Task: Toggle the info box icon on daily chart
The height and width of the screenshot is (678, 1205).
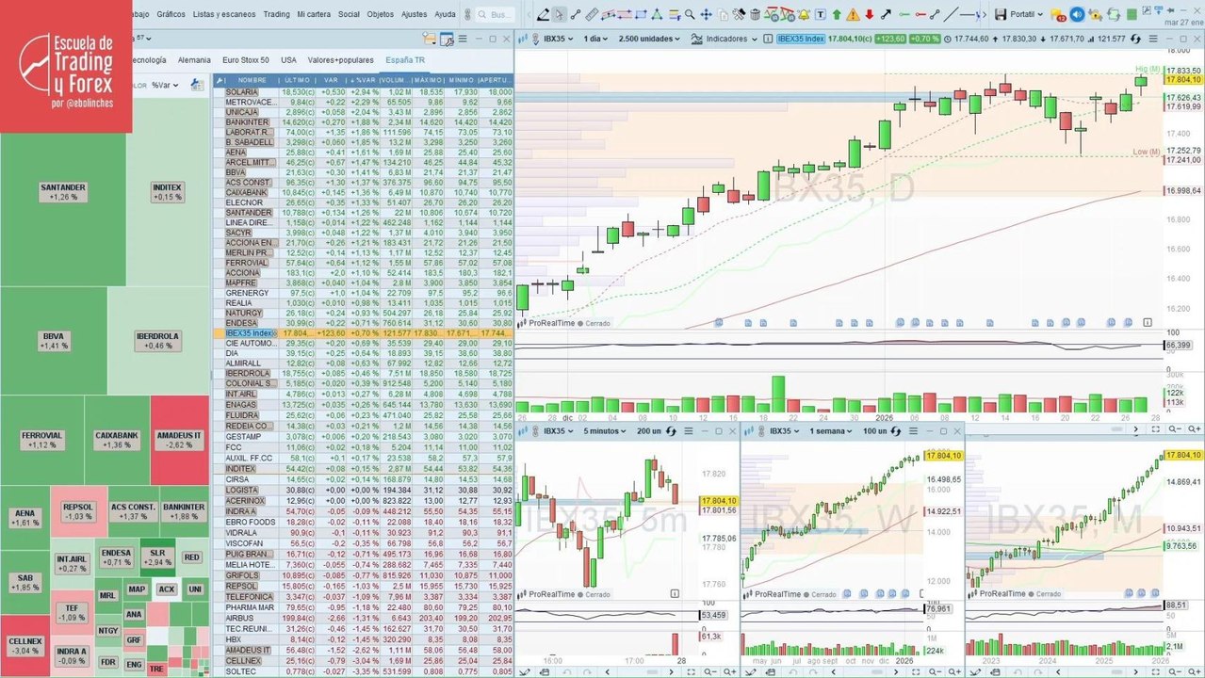Action: [x=768, y=39]
